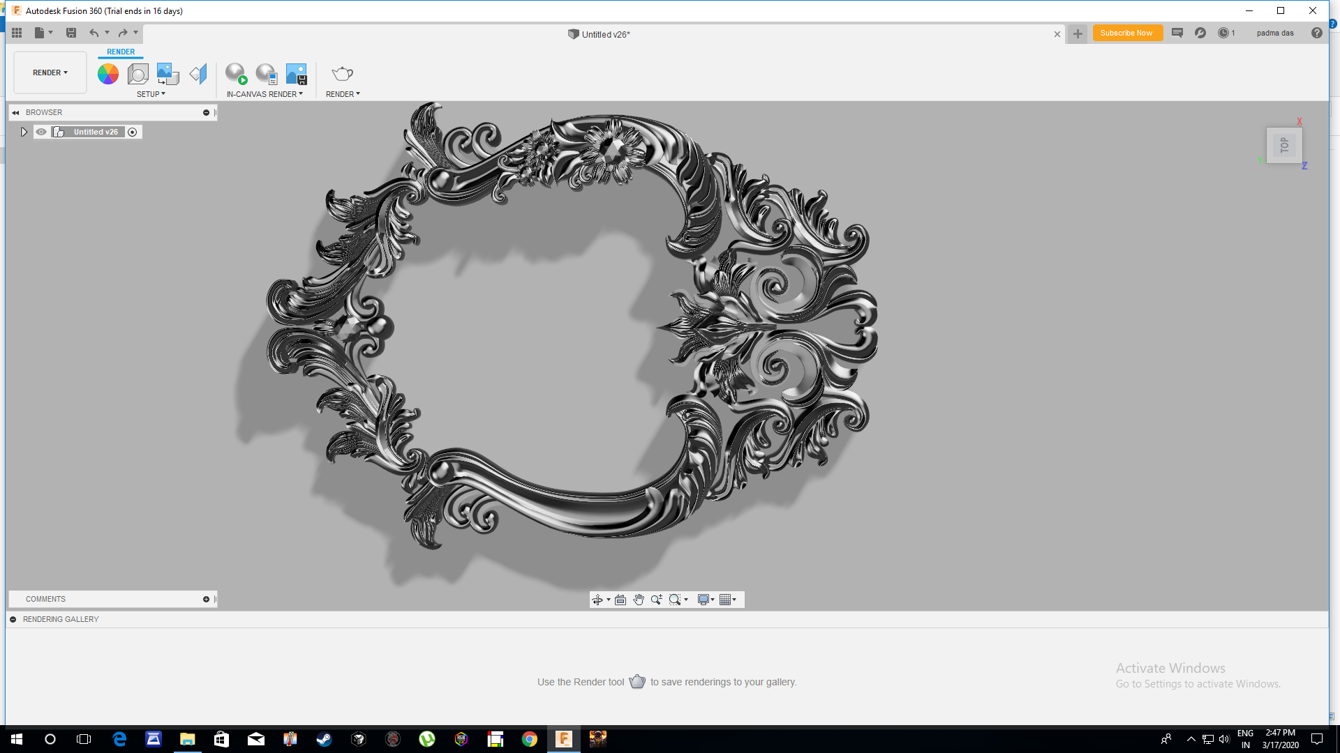Select the Untitled v26* document tab
Viewport: 1340px width, 753px height.
[599, 34]
